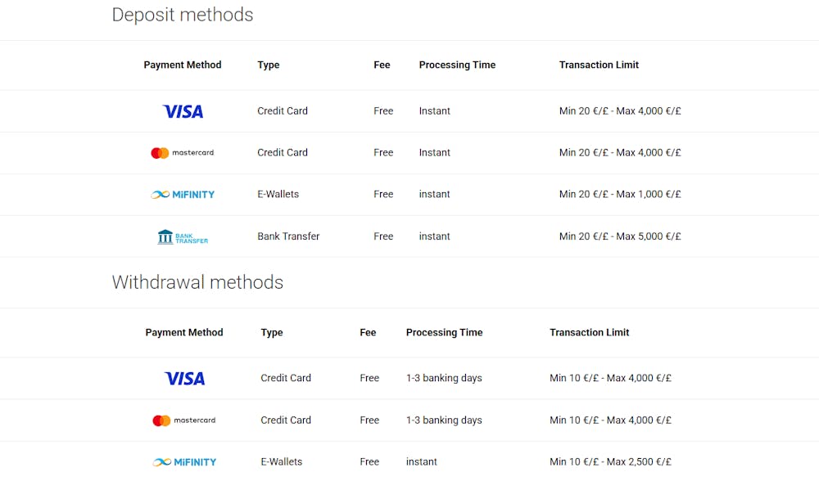819x481 pixels.
Task: Click the E-Wallets type in deposit table
Action: coord(278,194)
